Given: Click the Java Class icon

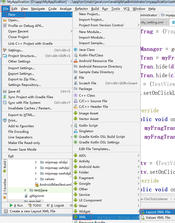Looking at the screenshot, I should pyautogui.click(x=76, y=50).
